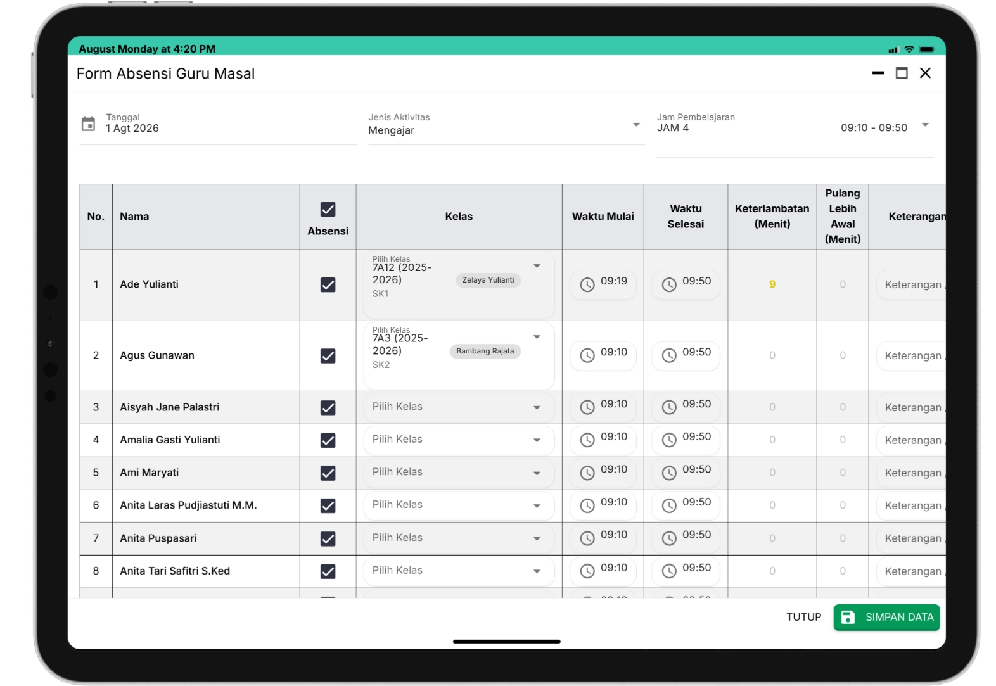Expand Agus Gunawan's Kelas dropdown arrow
996x686 pixels.
[x=537, y=337]
